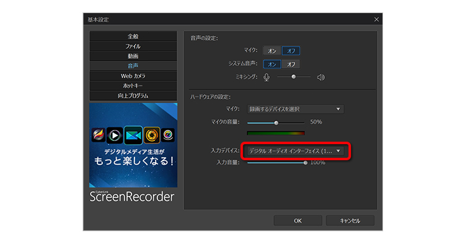The image size is (465, 232).
Task: Click the ad's orange camera-shutter app icon
Action: [x=152, y=135]
